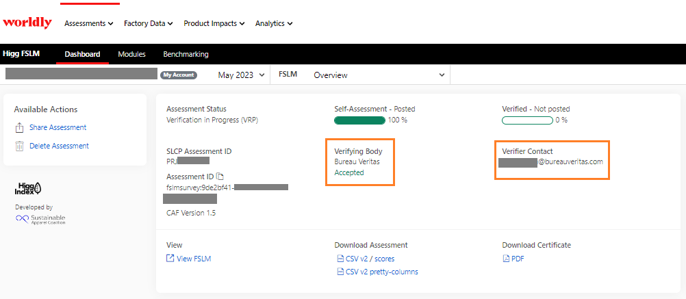Download the PDF certificate
The width and height of the screenshot is (686, 299).
pos(518,259)
